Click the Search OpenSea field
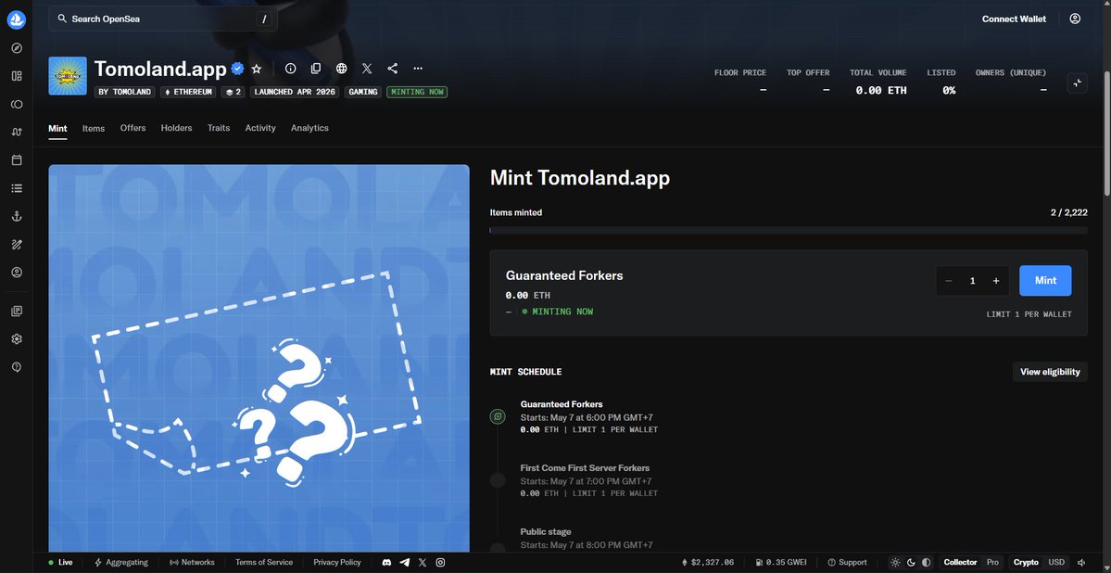Screen dimensions: 1111x573 [x=163, y=19]
